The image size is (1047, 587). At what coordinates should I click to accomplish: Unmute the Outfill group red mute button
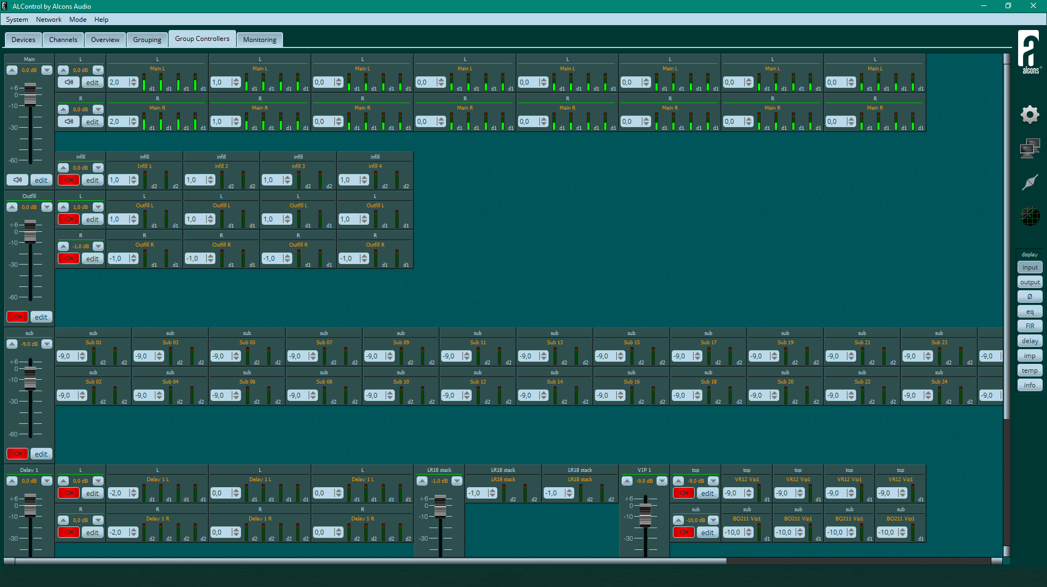click(x=17, y=317)
